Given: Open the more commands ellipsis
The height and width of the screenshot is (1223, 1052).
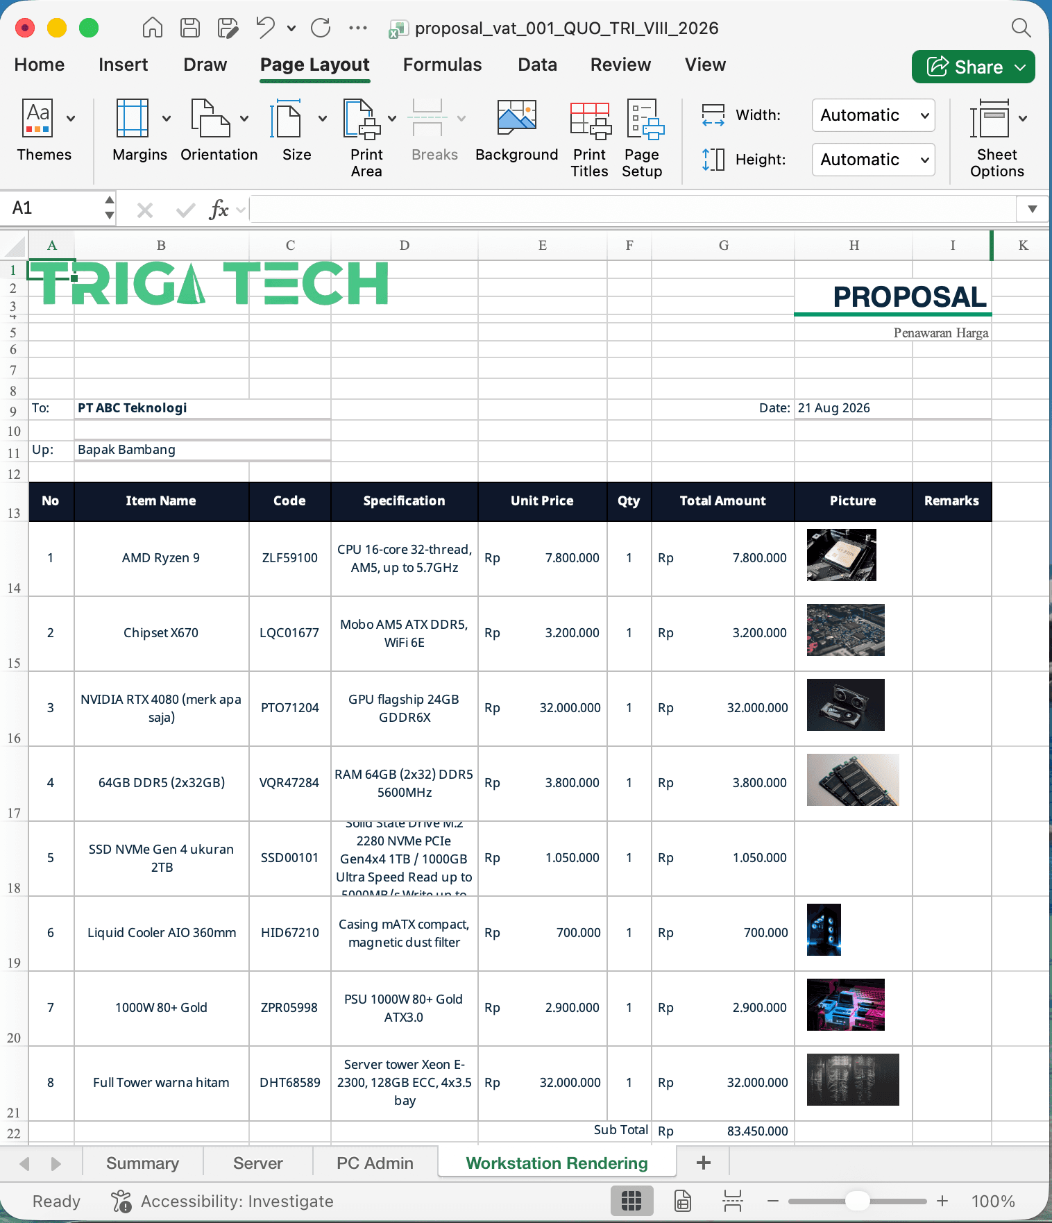Looking at the screenshot, I should [358, 28].
